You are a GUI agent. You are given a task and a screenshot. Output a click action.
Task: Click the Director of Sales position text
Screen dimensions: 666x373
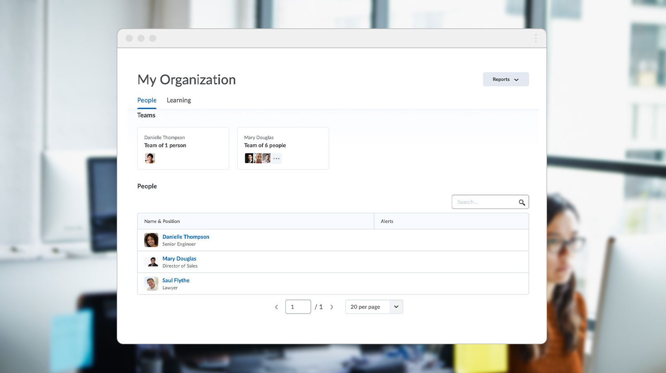180,266
